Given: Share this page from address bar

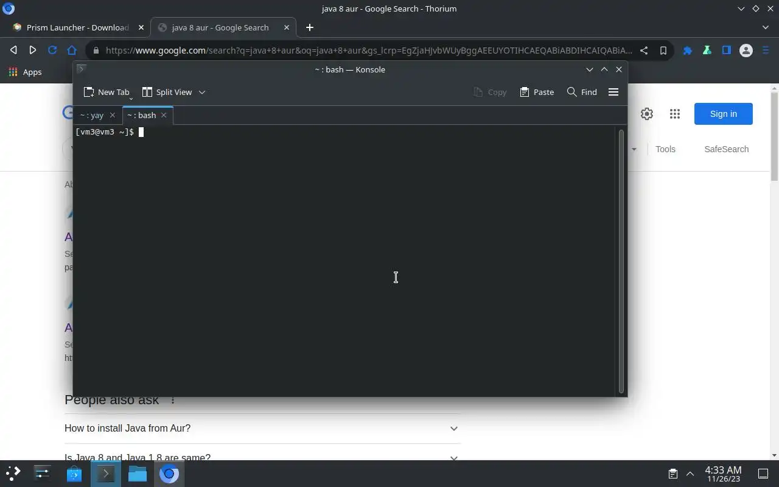Looking at the screenshot, I should point(644,51).
